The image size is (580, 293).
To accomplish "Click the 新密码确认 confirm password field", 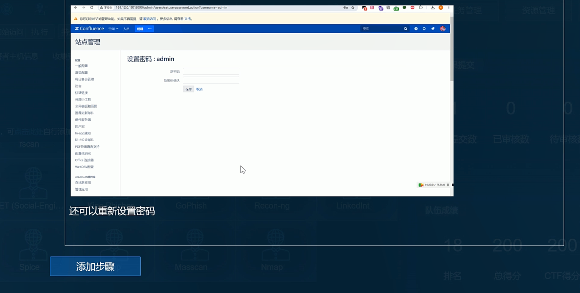I will [211, 80].
